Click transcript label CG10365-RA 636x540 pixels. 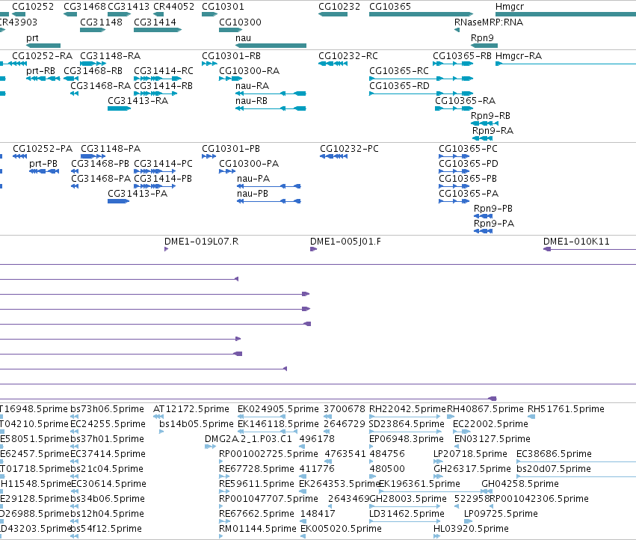click(x=466, y=101)
